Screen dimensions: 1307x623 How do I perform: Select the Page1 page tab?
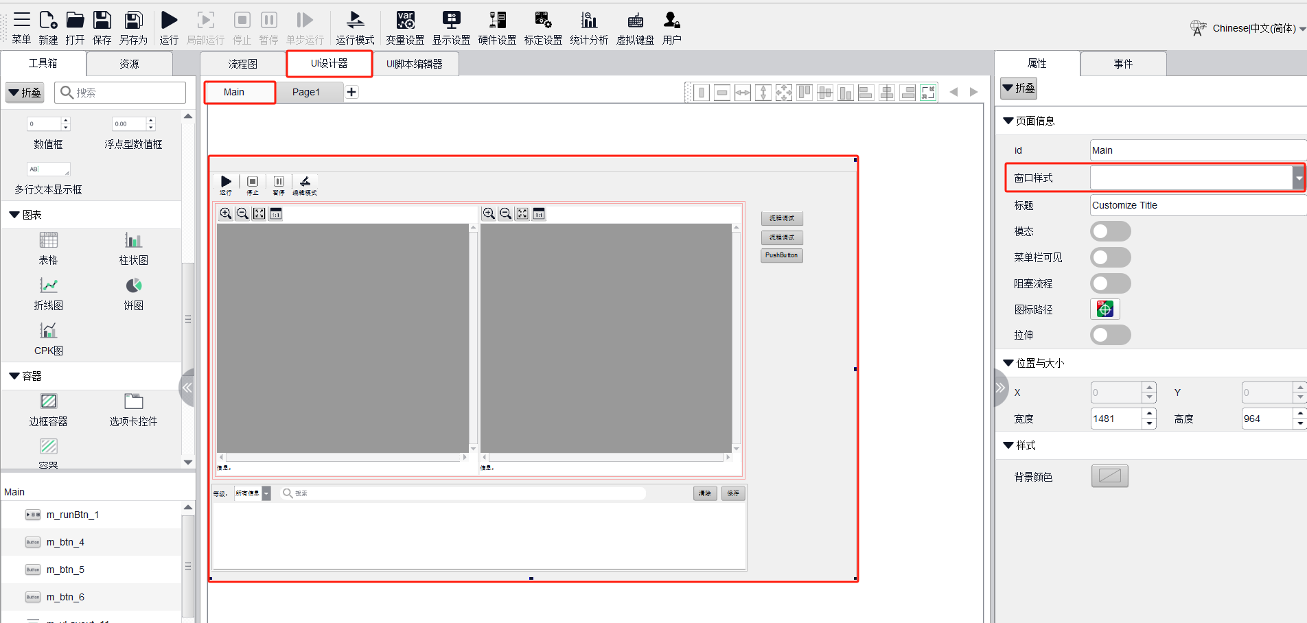(x=306, y=92)
